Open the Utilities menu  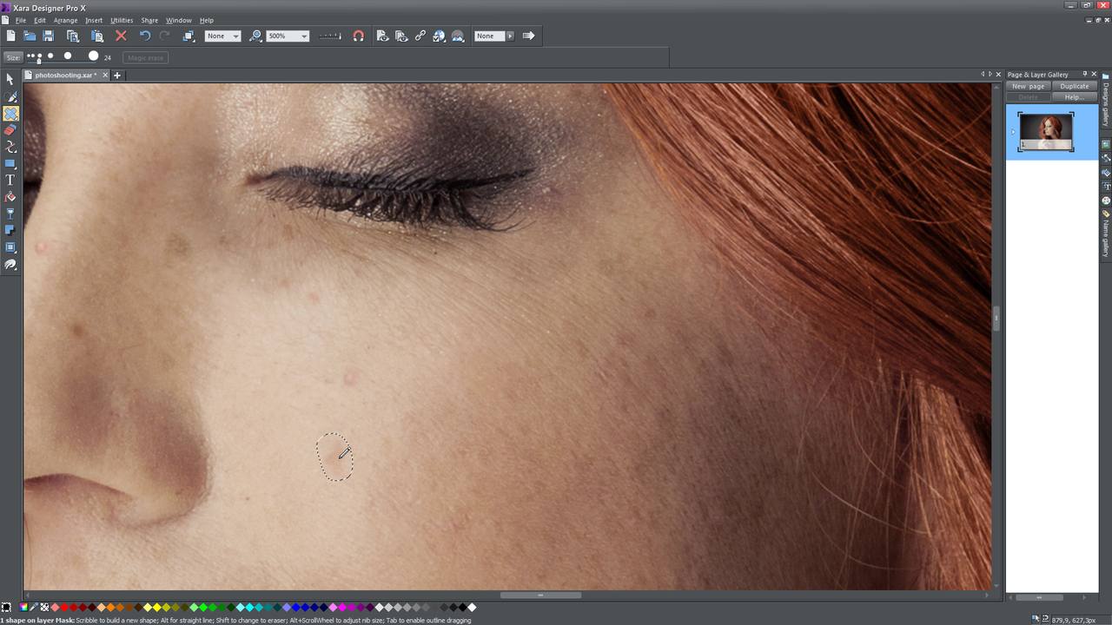(x=122, y=20)
